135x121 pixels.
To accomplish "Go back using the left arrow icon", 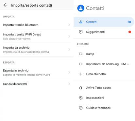I will pos(5,5).
